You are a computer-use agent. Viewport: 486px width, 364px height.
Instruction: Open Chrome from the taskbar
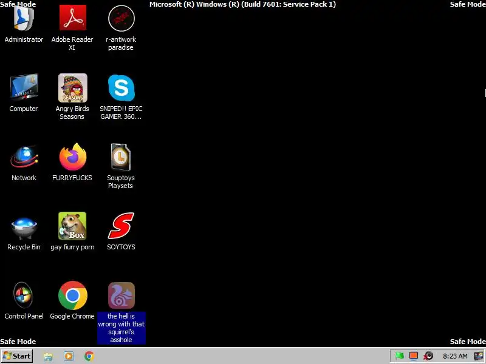tap(89, 356)
